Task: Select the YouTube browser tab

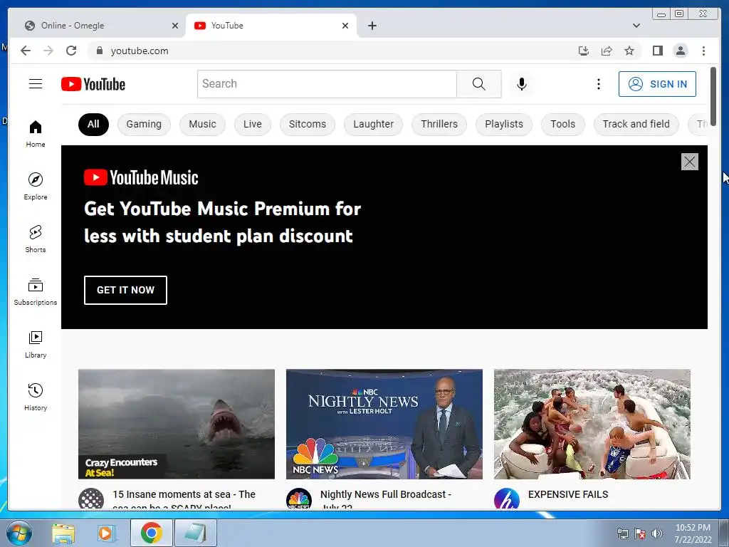Action: (x=271, y=26)
